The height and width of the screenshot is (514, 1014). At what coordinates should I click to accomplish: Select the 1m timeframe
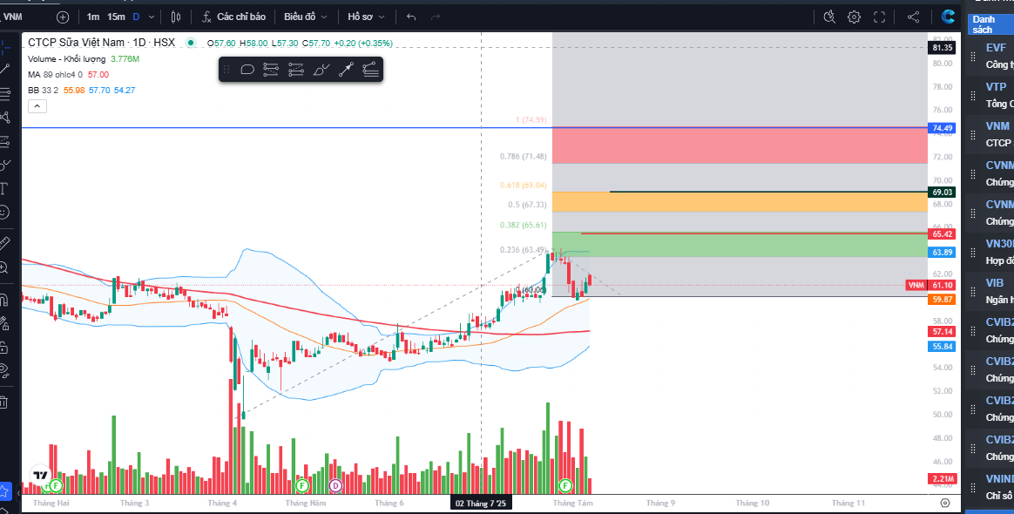tap(93, 17)
